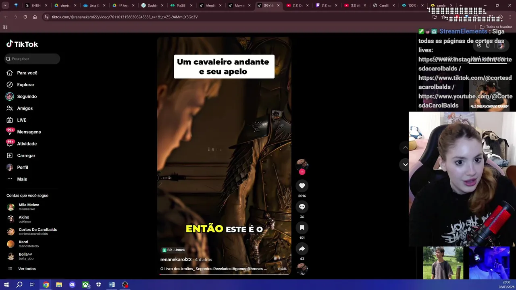Switch to the PixGG tab
The width and height of the screenshot is (516, 290).
(181, 6)
